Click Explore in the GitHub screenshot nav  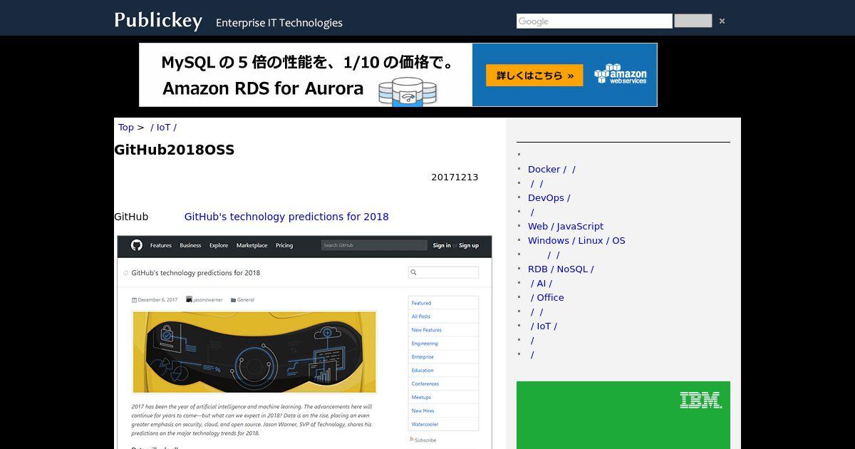(219, 245)
